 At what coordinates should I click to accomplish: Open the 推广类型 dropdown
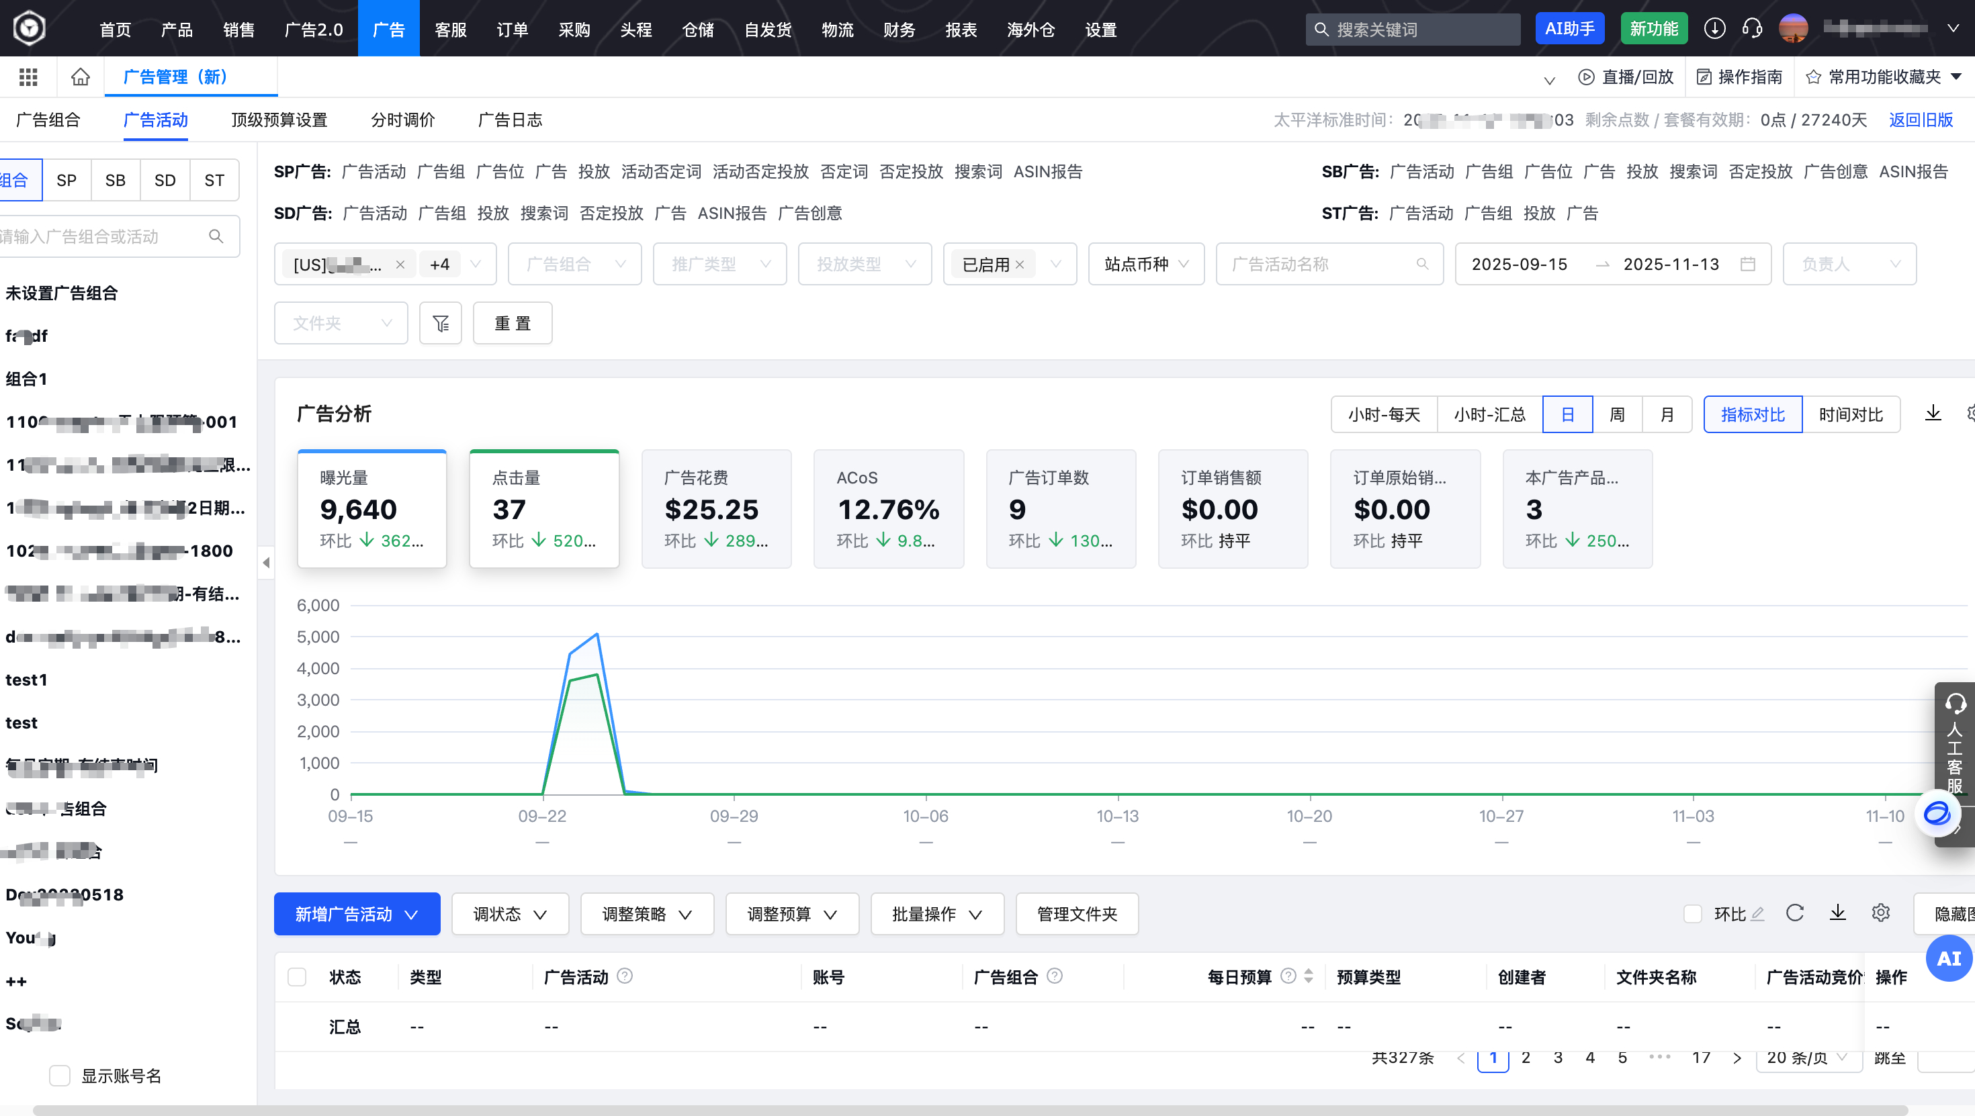pos(719,264)
